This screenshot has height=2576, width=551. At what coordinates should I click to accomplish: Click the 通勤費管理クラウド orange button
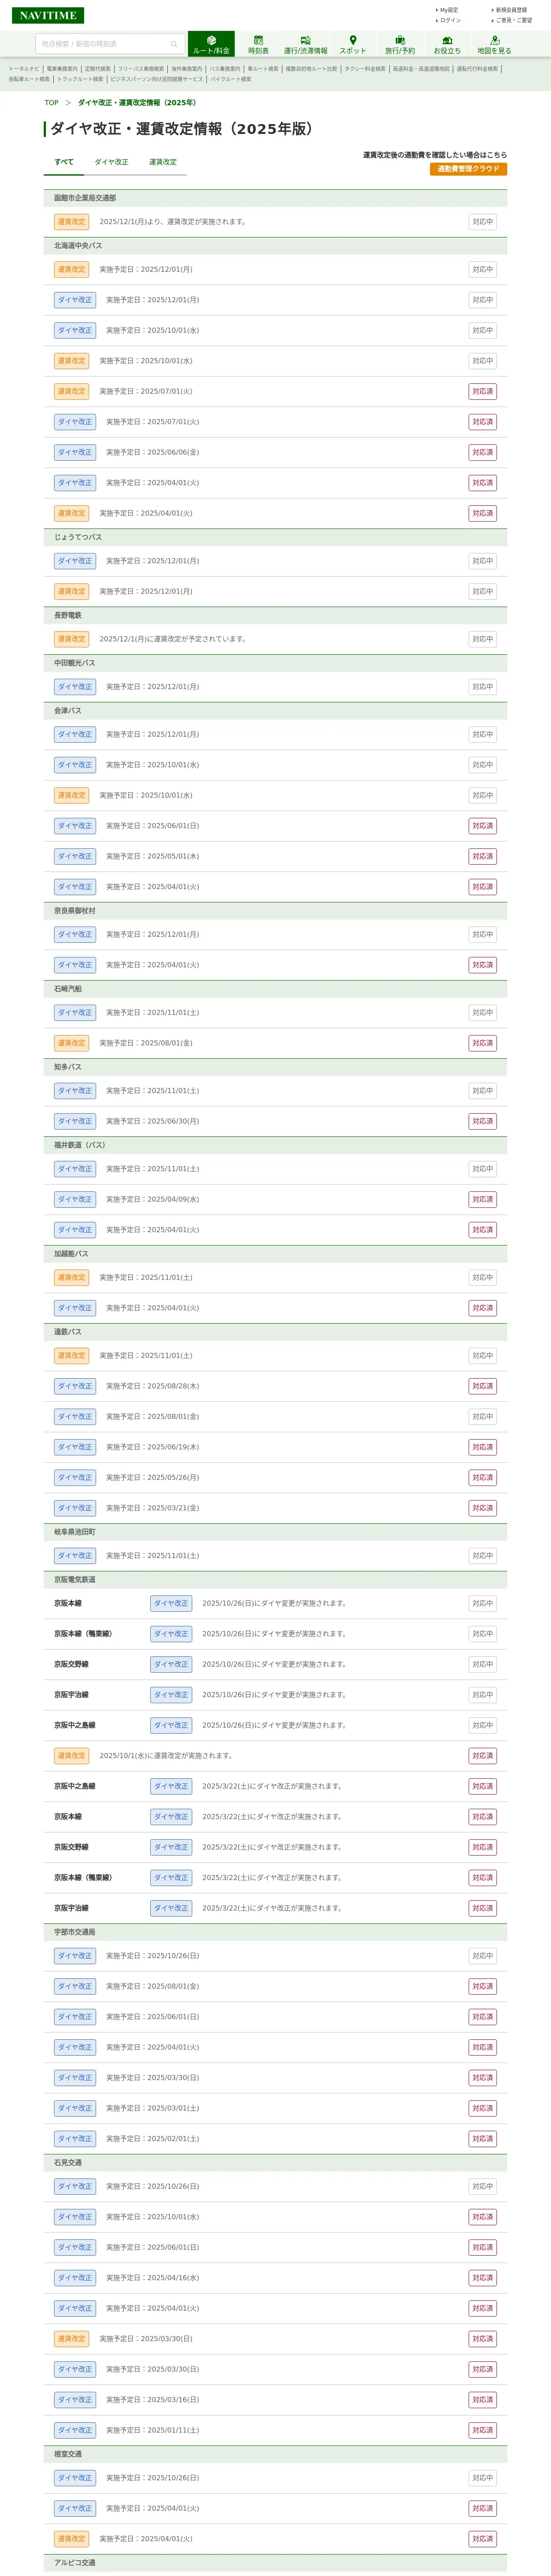click(x=468, y=169)
